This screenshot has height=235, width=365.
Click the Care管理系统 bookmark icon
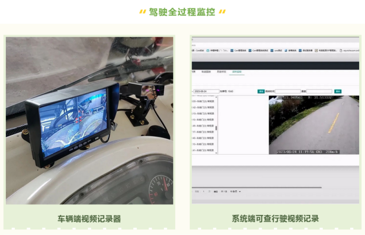pos(232,51)
